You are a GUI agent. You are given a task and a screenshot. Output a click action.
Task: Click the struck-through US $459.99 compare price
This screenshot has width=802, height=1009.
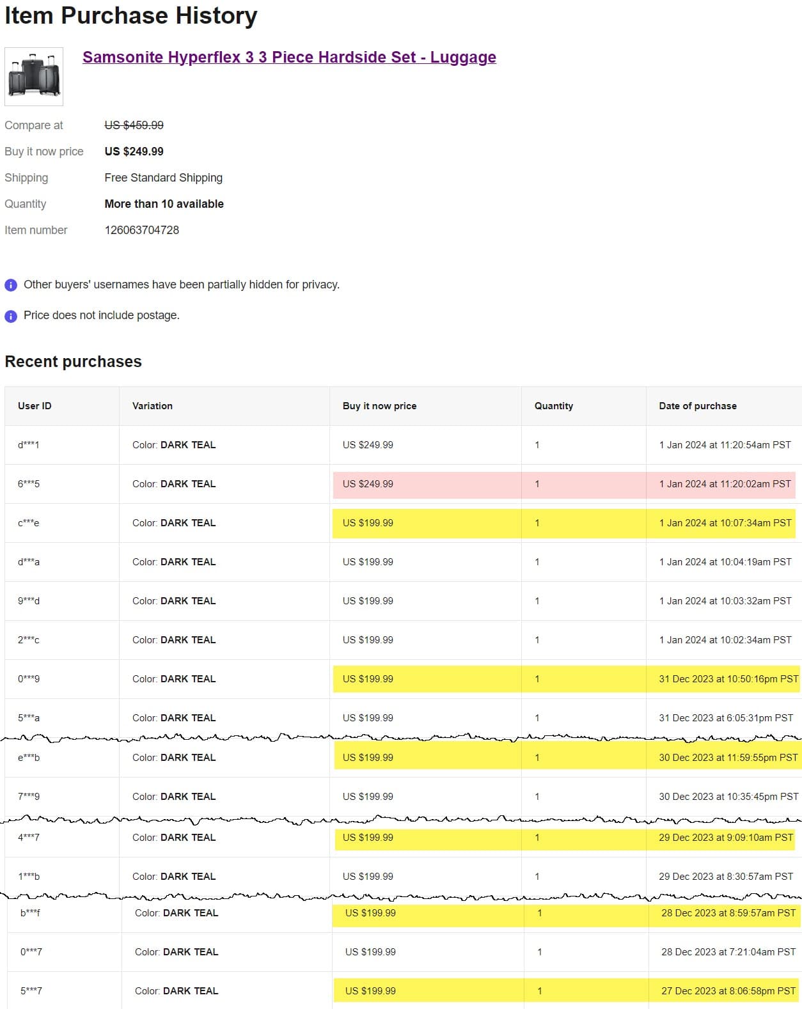[x=134, y=125]
